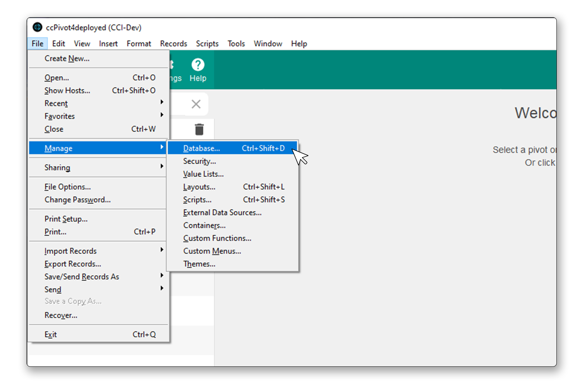The width and height of the screenshot is (583, 384).
Task: Choose Print... from File menu
Action: click(98, 232)
